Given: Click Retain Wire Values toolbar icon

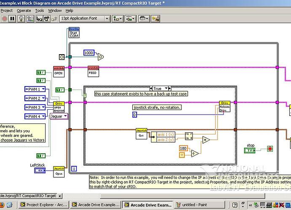Looking at the screenshot, I should point(30,18).
